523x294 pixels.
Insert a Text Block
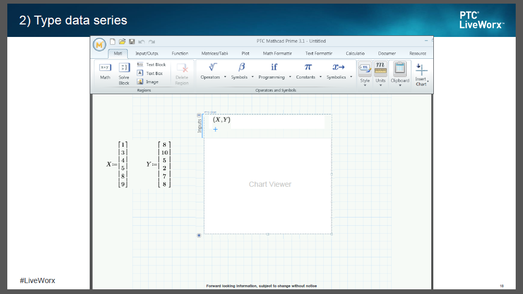point(151,64)
